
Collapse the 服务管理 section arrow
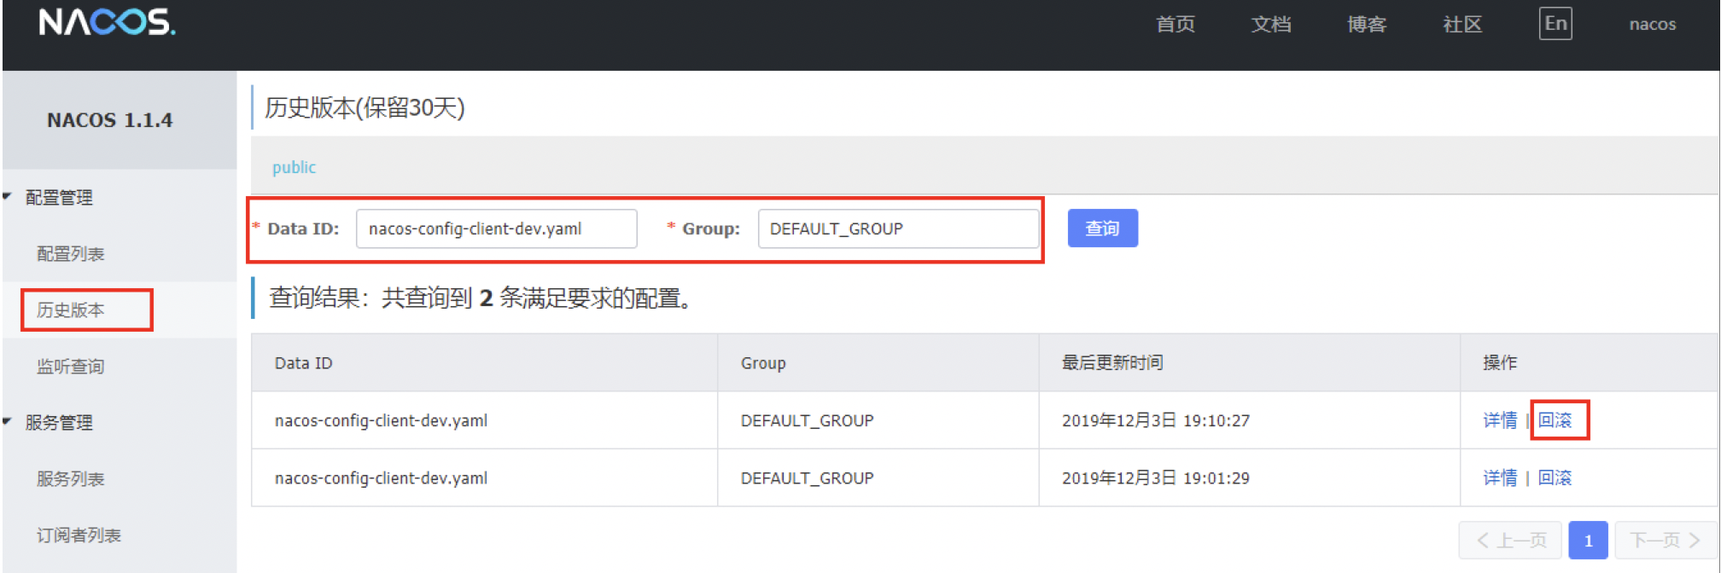coord(8,421)
